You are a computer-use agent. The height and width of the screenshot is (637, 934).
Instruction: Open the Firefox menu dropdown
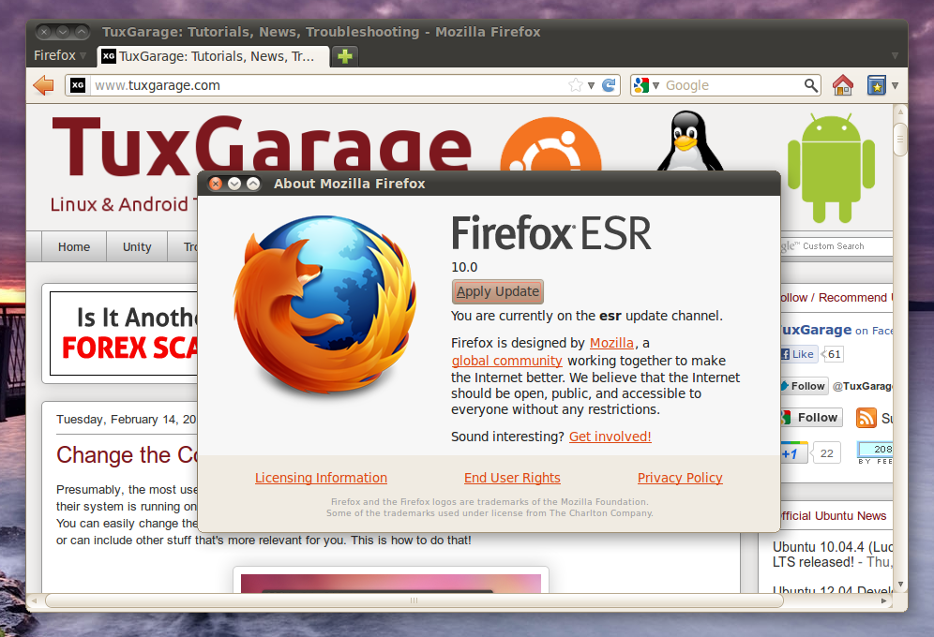[60, 56]
